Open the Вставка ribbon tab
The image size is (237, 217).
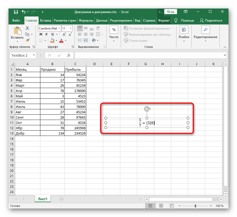pyautogui.click(x=46, y=20)
